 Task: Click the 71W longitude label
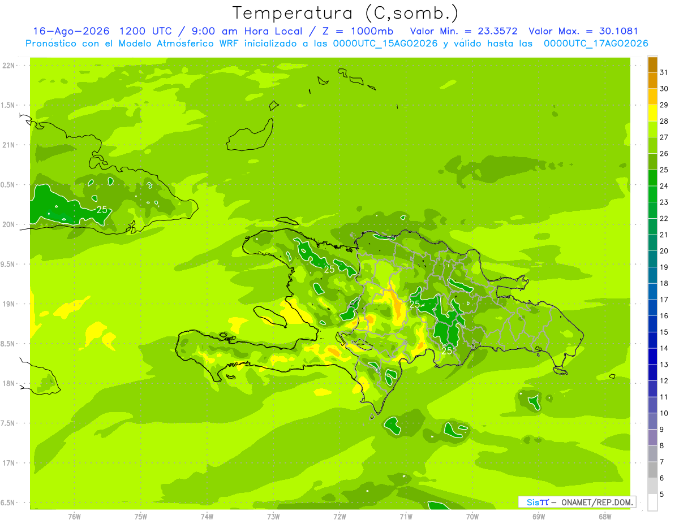[x=406, y=516]
